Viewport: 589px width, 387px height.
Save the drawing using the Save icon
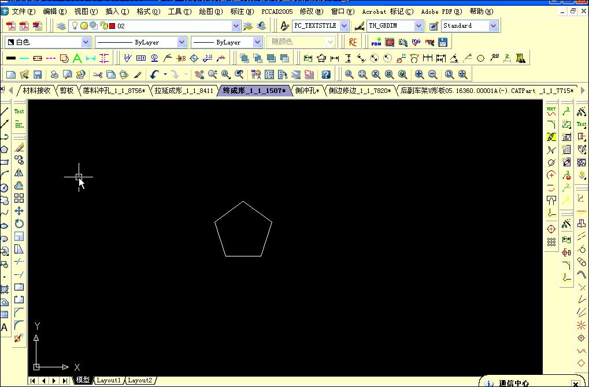pos(37,74)
